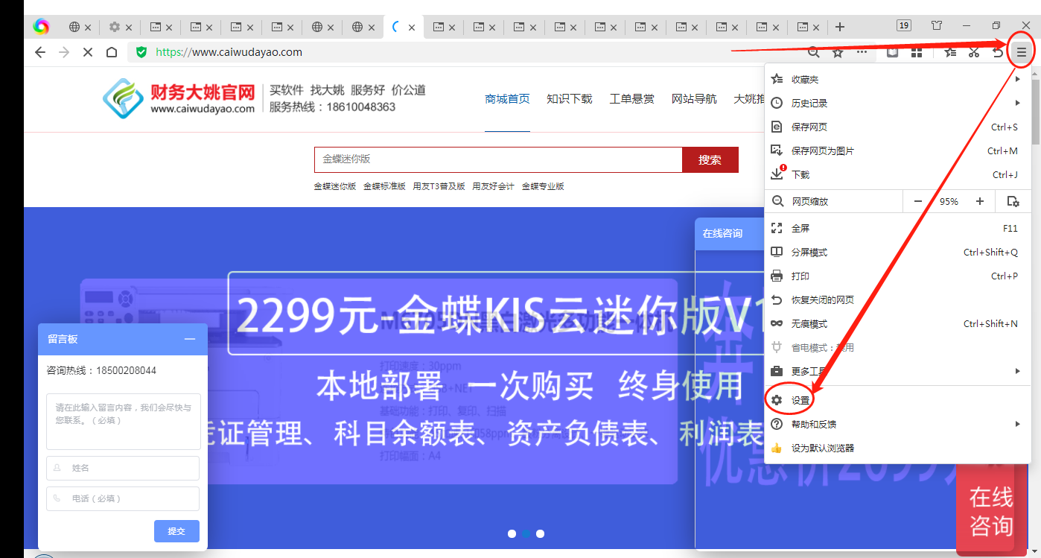This screenshot has width=1041, height=558.
Task: Open 设置 from the browser menu
Action: (897, 400)
